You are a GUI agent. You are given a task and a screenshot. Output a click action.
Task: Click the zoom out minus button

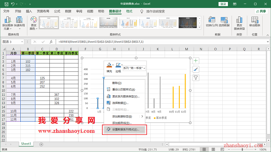229,149
